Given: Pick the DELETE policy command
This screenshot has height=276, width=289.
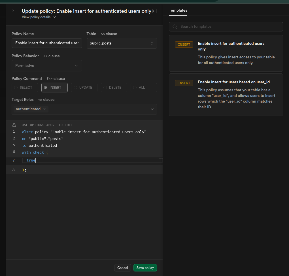Looking at the screenshot, I should (x=114, y=88).
